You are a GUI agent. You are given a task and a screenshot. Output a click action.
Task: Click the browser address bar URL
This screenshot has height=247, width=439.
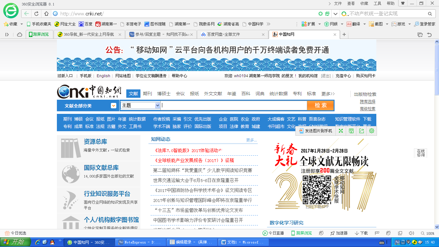click(82, 14)
